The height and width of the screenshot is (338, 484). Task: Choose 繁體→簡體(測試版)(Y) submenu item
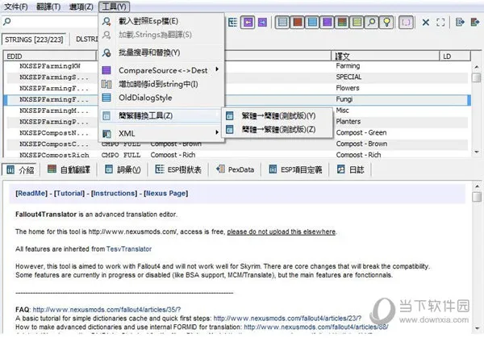coord(278,115)
